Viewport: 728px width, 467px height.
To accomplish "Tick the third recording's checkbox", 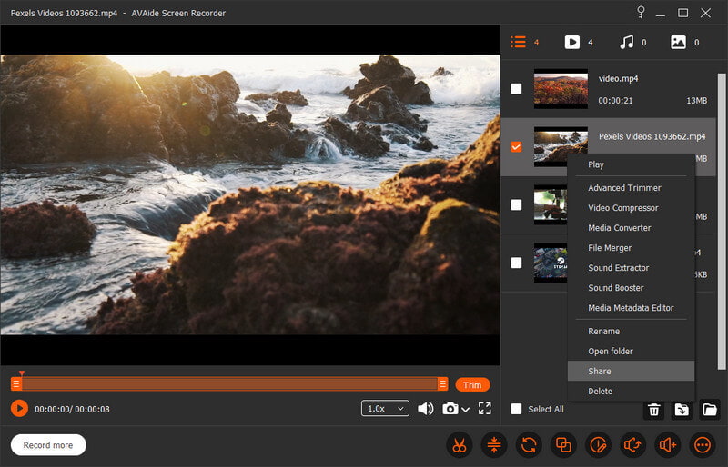I will [516, 204].
